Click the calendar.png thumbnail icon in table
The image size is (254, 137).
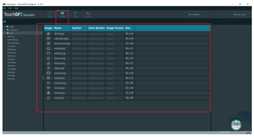(x=48, y=39)
